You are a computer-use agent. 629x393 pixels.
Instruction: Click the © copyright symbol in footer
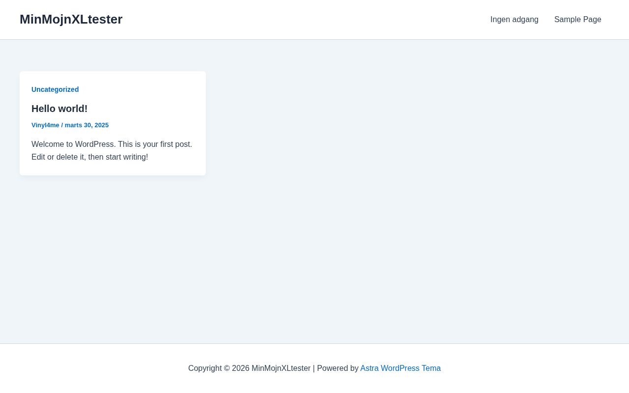[x=227, y=368]
